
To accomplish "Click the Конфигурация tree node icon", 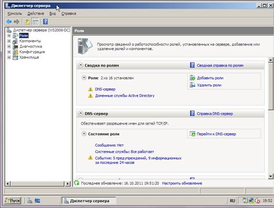I will pos(15,52).
